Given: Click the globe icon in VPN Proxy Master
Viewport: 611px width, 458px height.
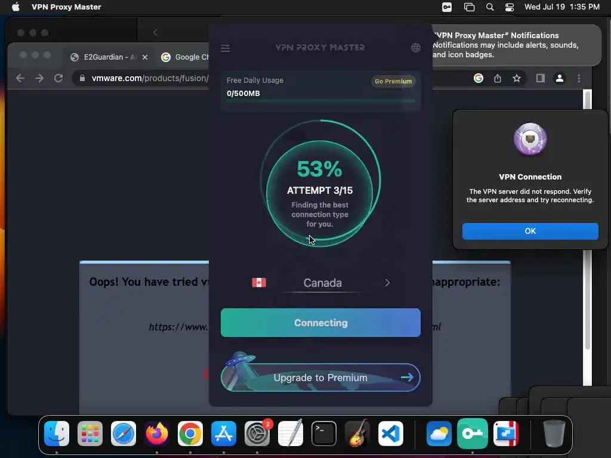Looking at the screenshot, I should 416,48.
